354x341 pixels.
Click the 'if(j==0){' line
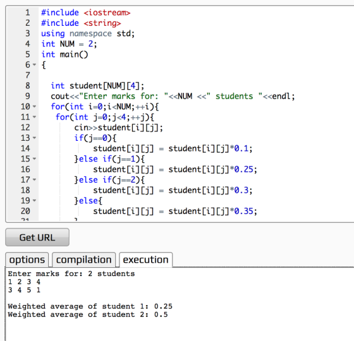(x=95, y=138)
